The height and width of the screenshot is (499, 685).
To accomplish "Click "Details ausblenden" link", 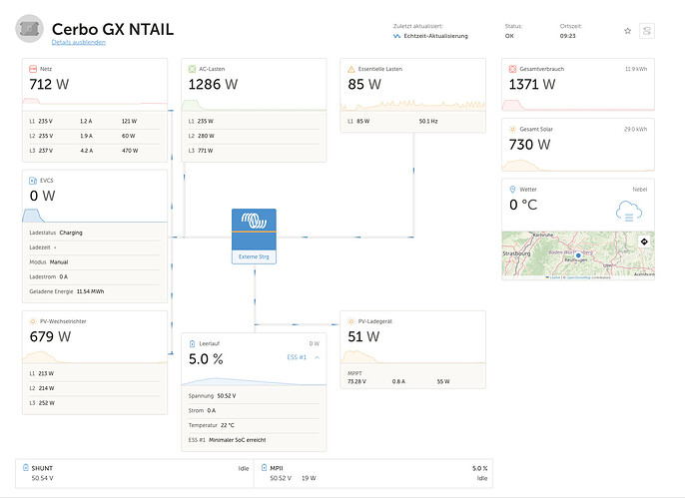I will [79, 42].
